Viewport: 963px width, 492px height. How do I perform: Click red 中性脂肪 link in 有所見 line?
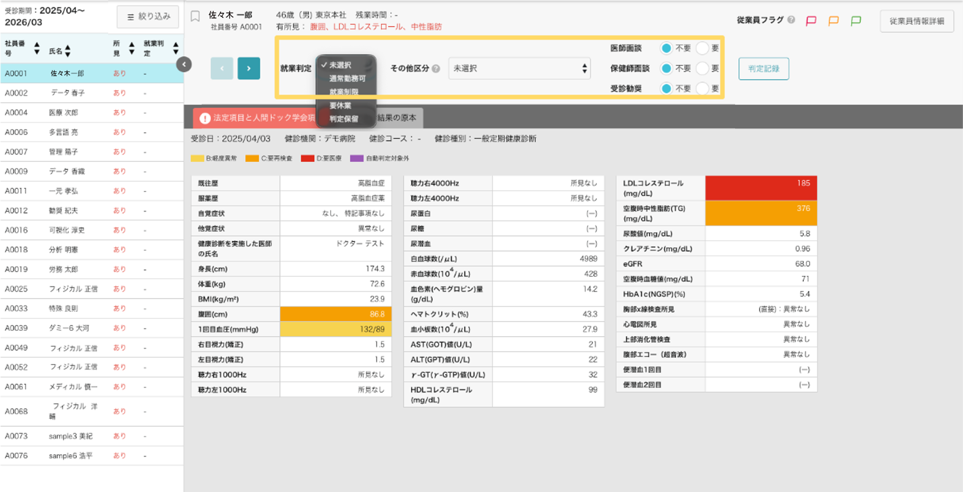click(427, 27)
